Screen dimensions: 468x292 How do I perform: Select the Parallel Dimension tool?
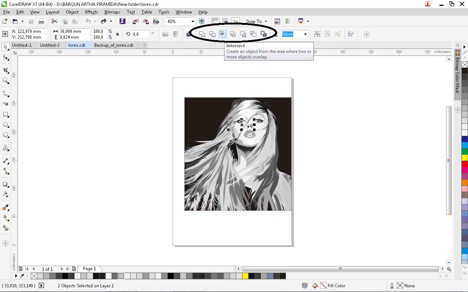(5, 161)
